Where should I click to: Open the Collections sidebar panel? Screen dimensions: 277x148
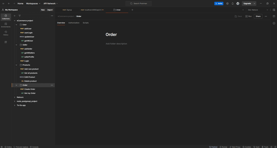[x=6, y=17]
